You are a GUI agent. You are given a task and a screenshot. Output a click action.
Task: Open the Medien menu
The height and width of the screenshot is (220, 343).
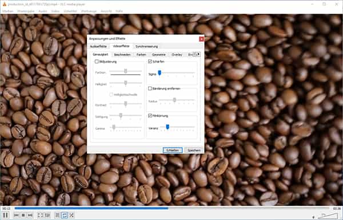pos(8,11)
